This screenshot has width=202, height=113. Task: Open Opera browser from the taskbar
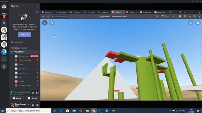tap(81, 111)
